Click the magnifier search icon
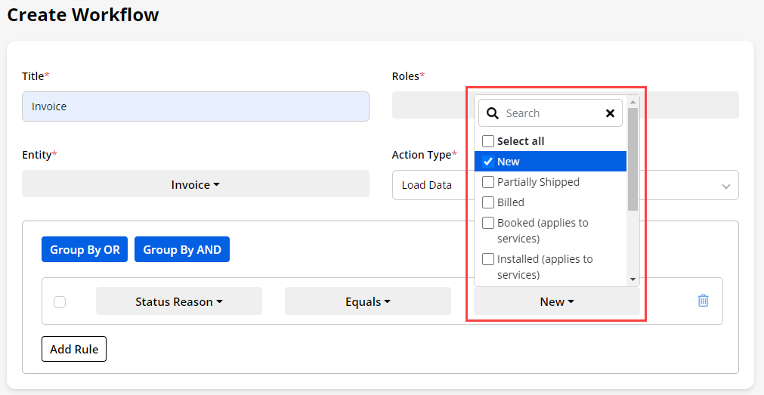The height and width of the screenshot is (395, 764). pyautogui.click(x=493, y=113)
